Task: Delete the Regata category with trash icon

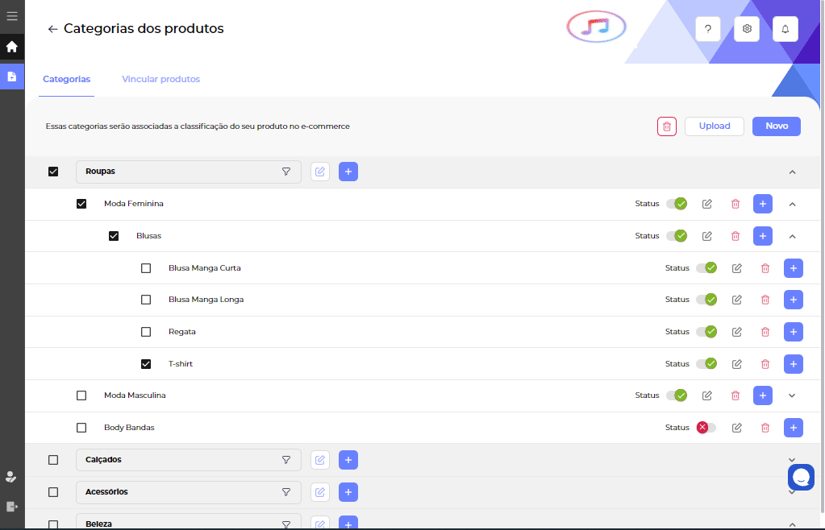Action: [765, 332]
